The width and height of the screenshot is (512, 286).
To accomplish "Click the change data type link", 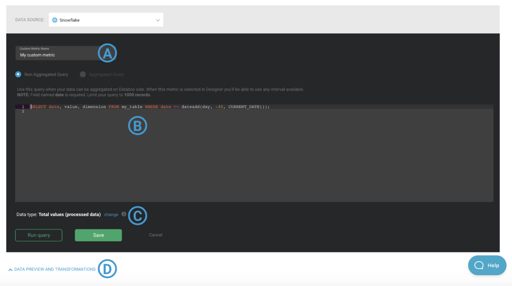I will [x=111, y=215].
